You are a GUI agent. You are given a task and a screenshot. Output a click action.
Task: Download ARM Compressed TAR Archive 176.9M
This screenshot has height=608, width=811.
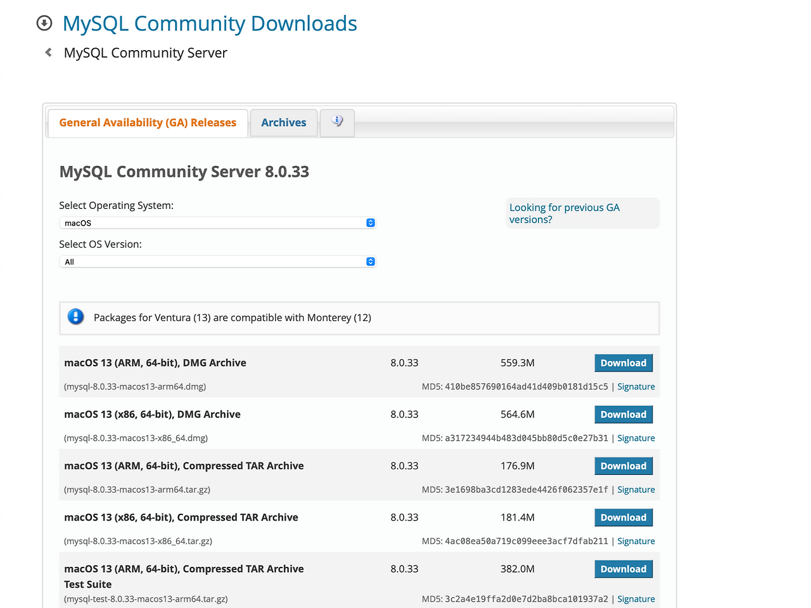click(x=623, y=466)
